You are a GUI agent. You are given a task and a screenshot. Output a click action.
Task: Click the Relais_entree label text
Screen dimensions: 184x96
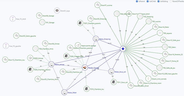pyautogui.click(x=59, y=65)
